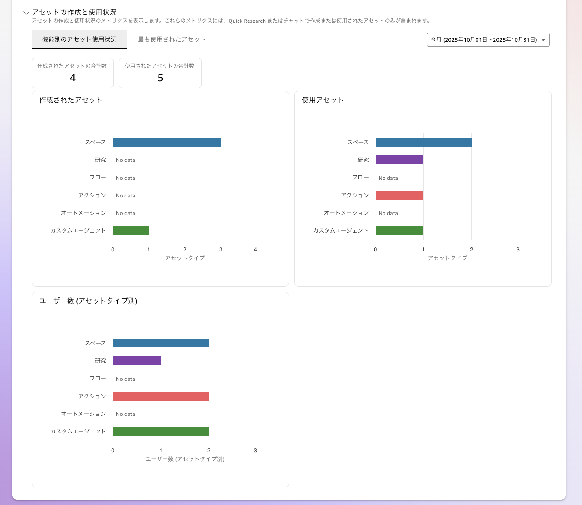Click the blue スペース bar in 使用アセット
This screenshot has height=505, width=582.
point(423,142)
